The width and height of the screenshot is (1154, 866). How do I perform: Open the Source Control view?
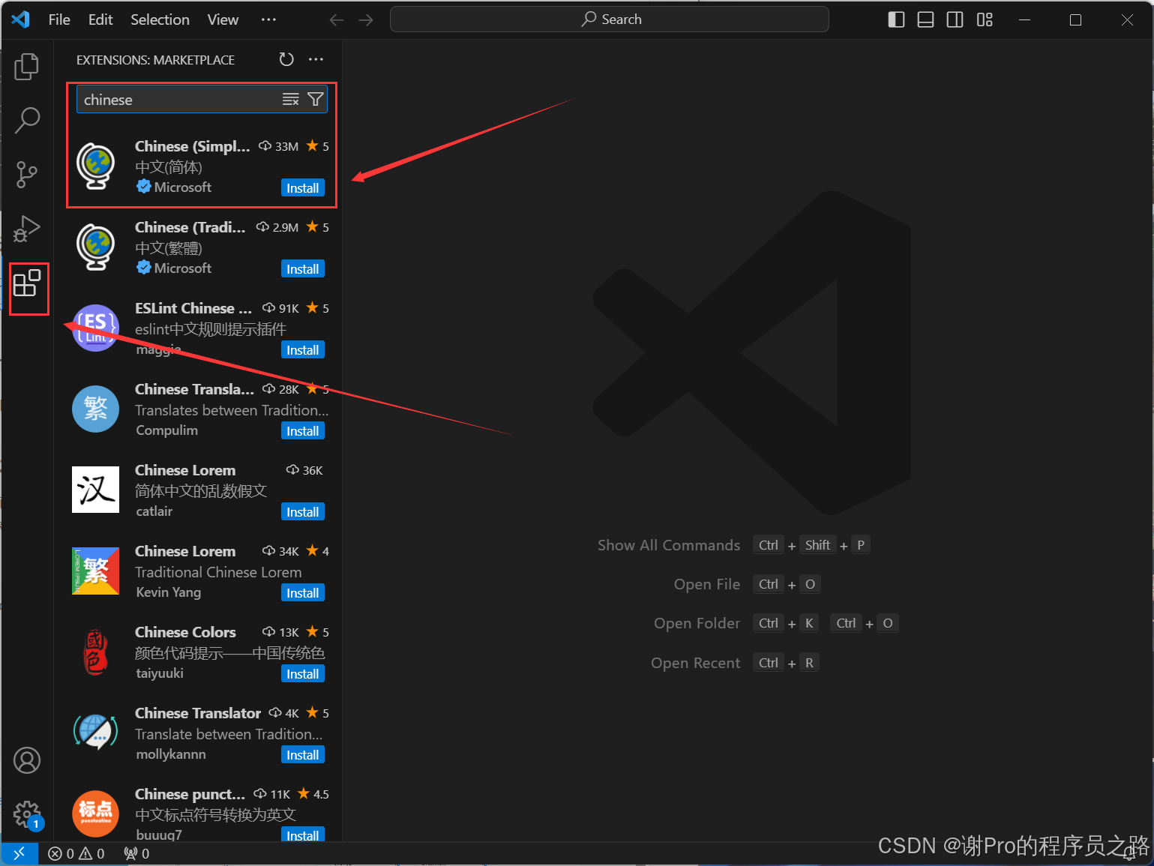tap(27, 174)
